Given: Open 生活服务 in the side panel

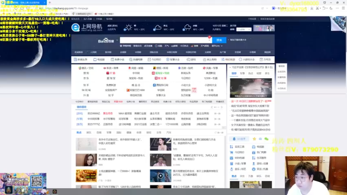Looking at the screenshot, I should click(259, 158).
